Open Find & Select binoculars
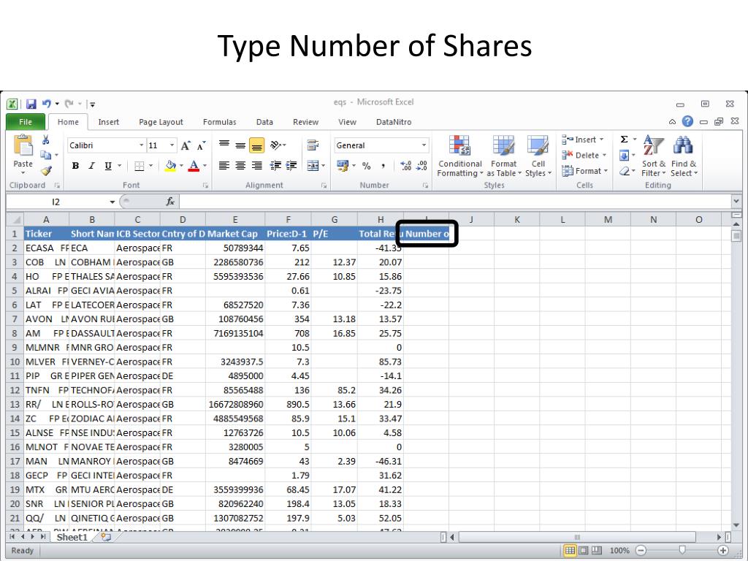The image size is (748, 561). click(x=684, y=156)
